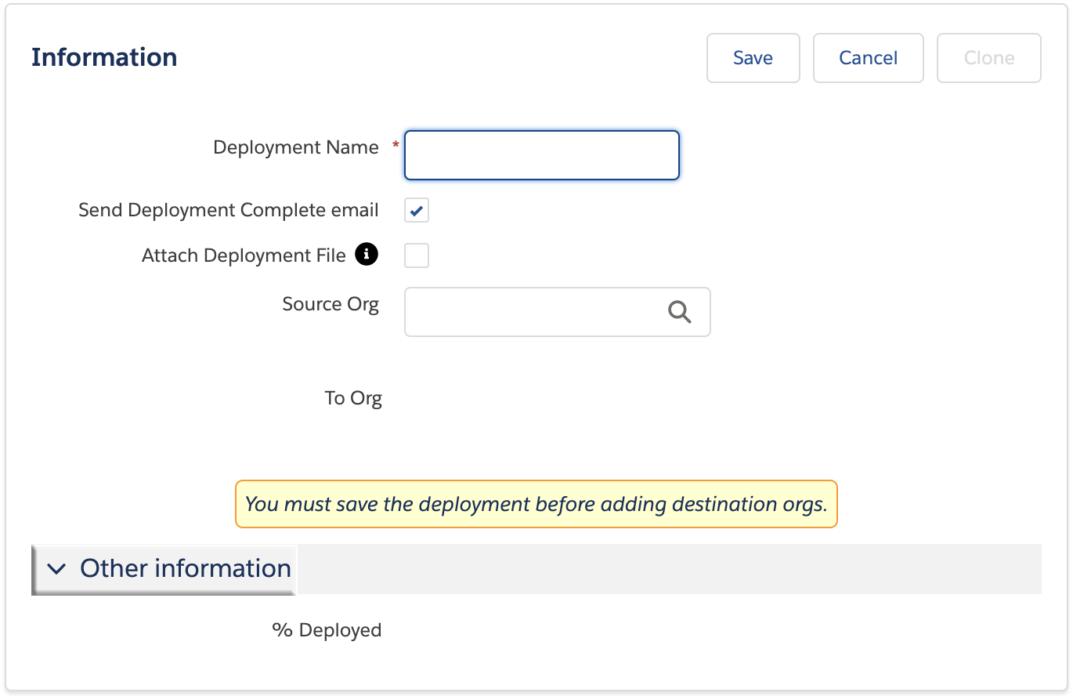Click the Information section heading
Screen dimensions: 1073x696
(104, 57)
